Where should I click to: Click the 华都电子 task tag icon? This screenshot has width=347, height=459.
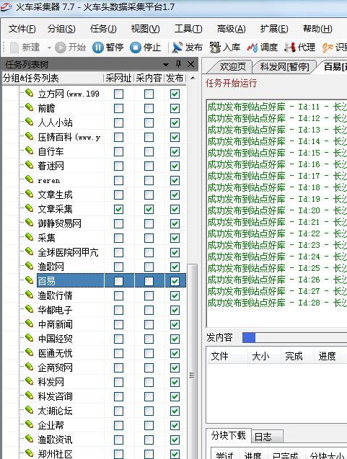click(30, 309)
